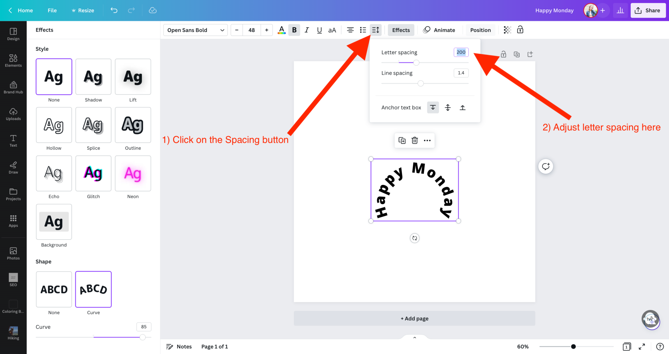
Task: Select the Shadow text style
Action: tap(93, 77)
